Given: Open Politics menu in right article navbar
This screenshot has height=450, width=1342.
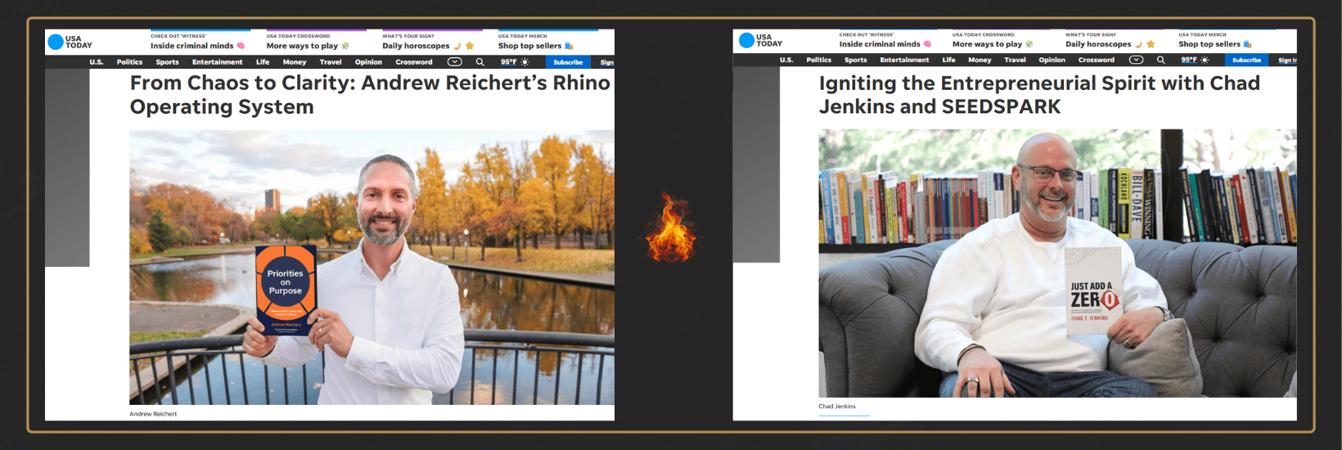Looking at the screenshot, I should click(x=818, y=60).
